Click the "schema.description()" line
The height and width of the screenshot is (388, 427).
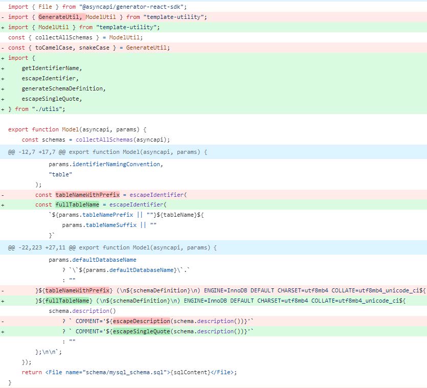coord(214,311)
